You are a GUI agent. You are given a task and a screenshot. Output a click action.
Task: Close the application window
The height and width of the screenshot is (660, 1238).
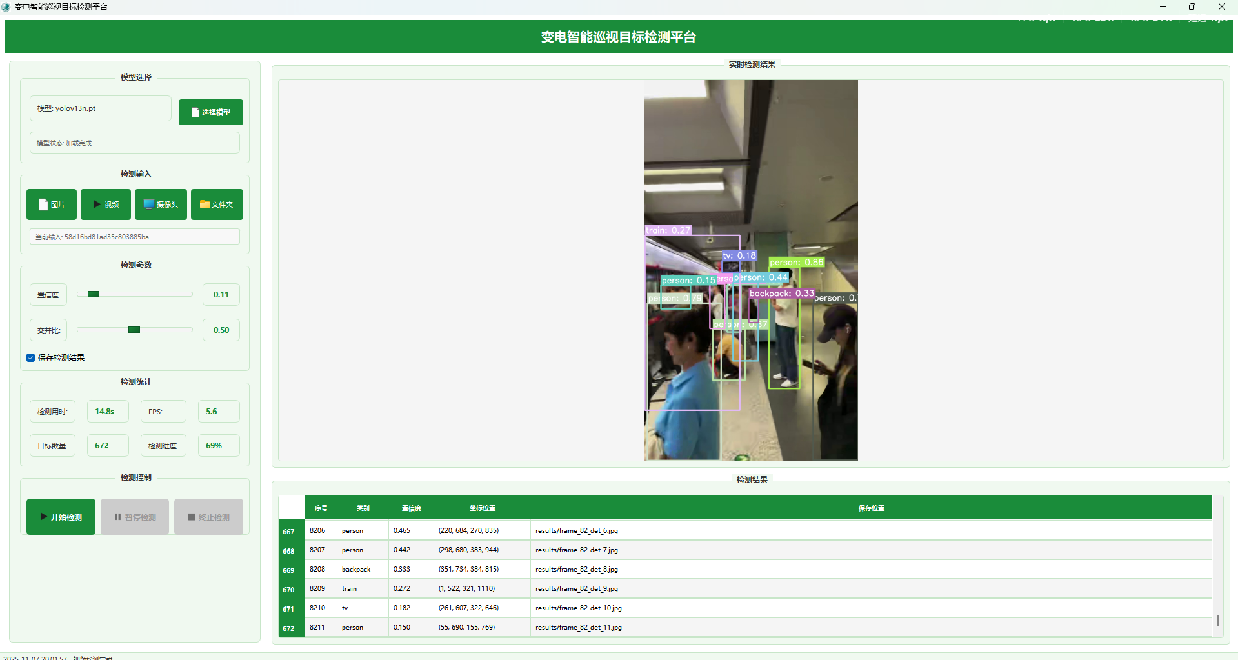tap(1222, 6)
